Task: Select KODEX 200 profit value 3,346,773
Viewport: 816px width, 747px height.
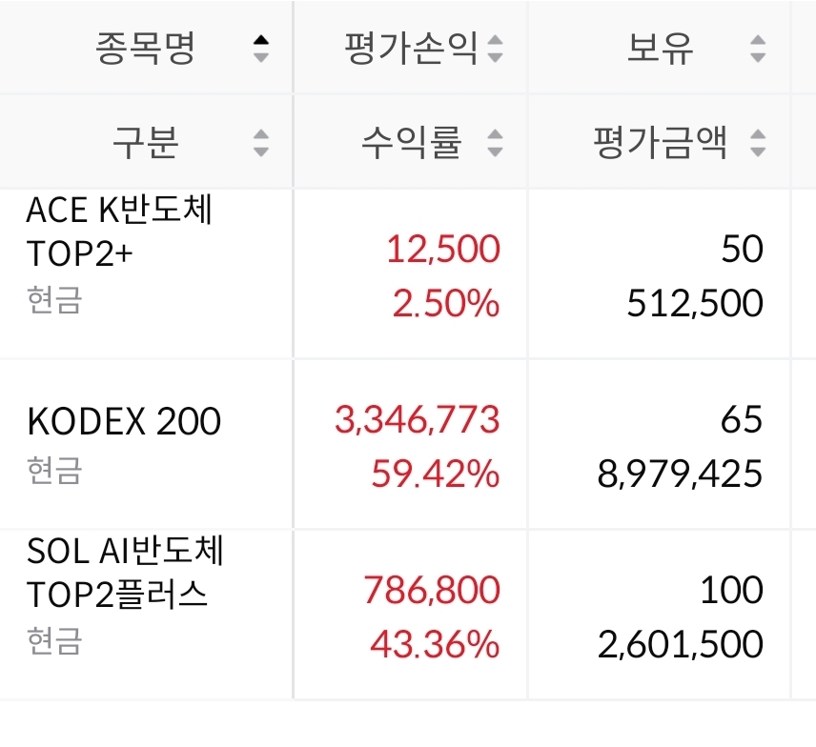Action: pyautogui.click(x=417, y=419)
